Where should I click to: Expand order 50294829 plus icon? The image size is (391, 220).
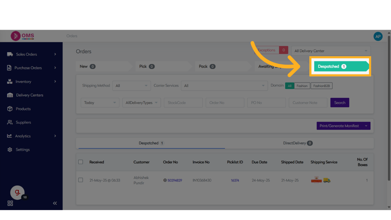coord(165,180)
